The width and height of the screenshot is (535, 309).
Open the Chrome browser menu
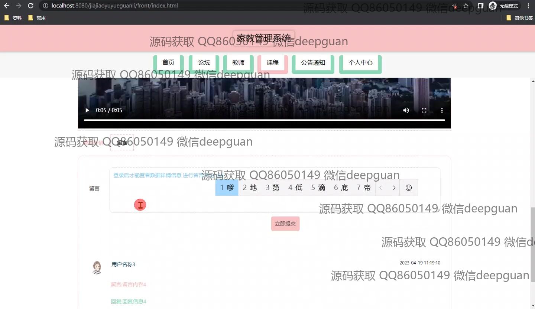click(528, 6)
